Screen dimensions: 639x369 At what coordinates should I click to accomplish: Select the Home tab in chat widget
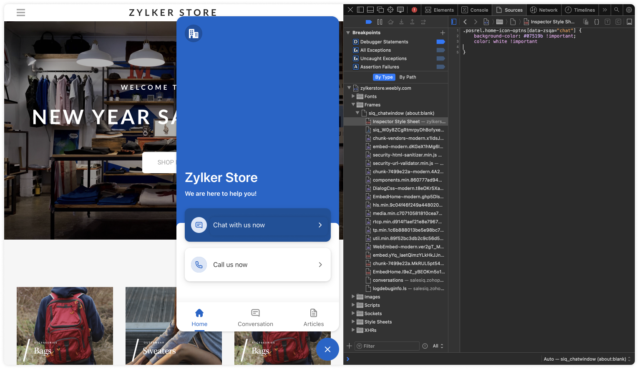click(x=199, y=318)
